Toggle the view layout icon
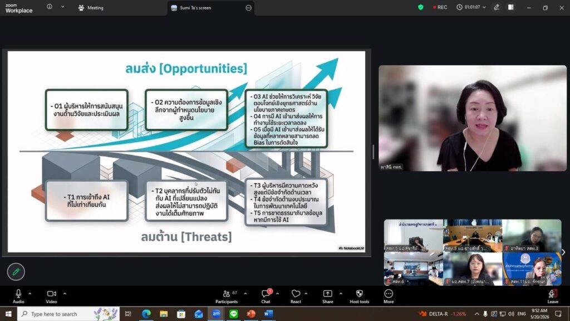The image size is (570, 321). 511,7
